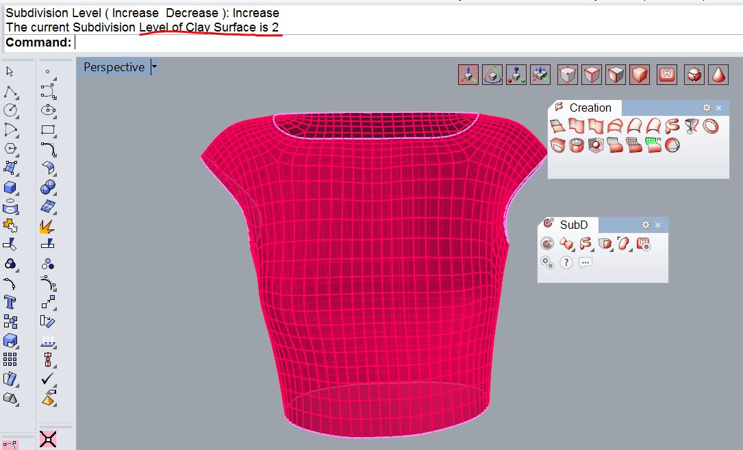Select the solid Box tool

pyautogui.click(x=10, y=188)
